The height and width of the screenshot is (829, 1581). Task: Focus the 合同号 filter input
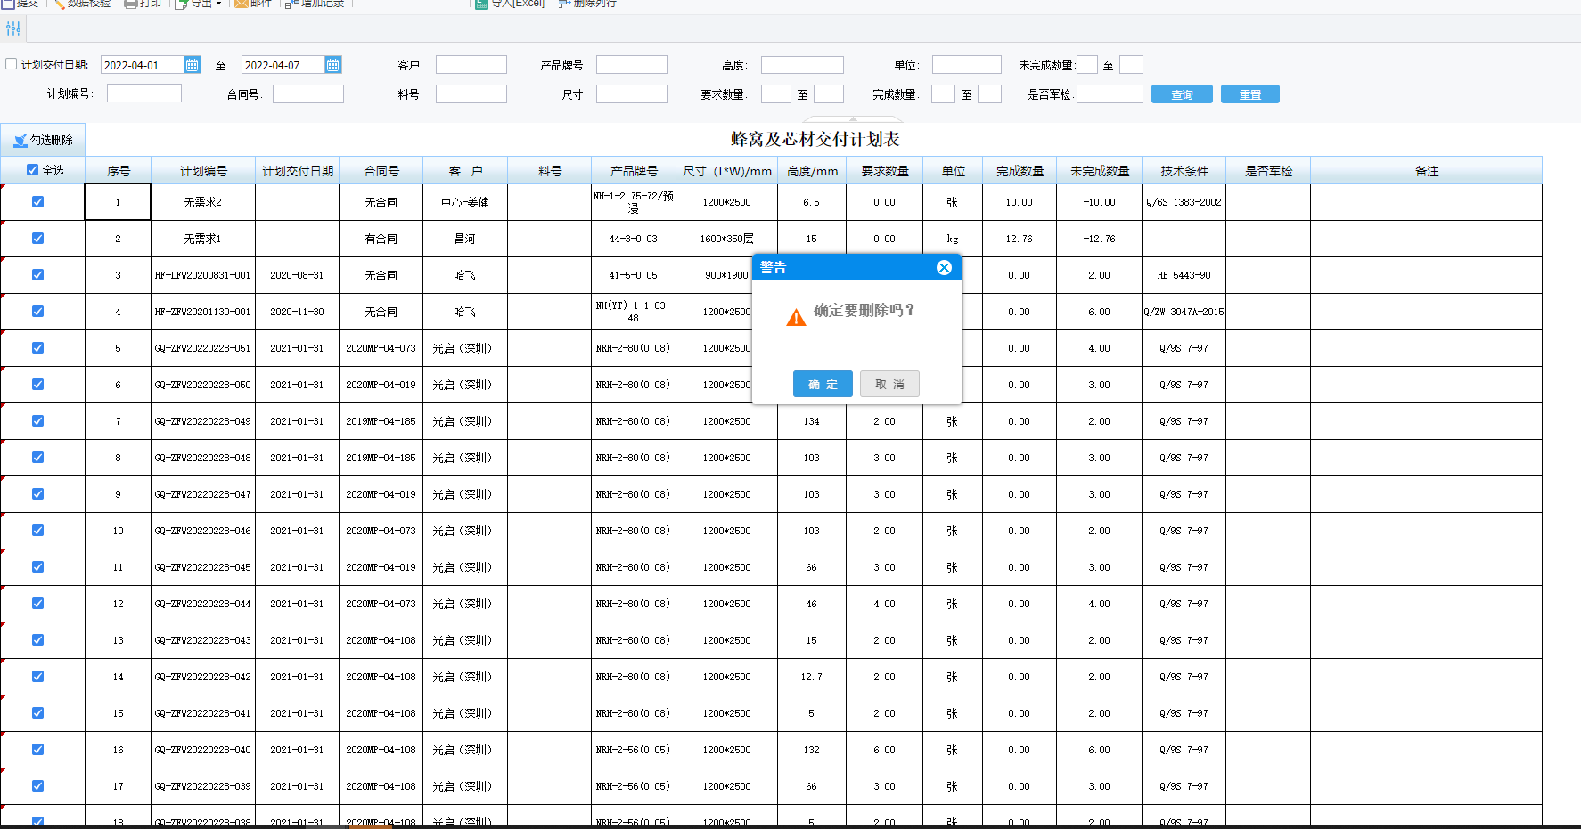[x=308, y=93]
